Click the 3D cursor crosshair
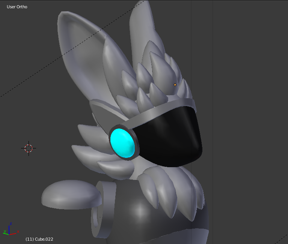 [x=29, y=148]
